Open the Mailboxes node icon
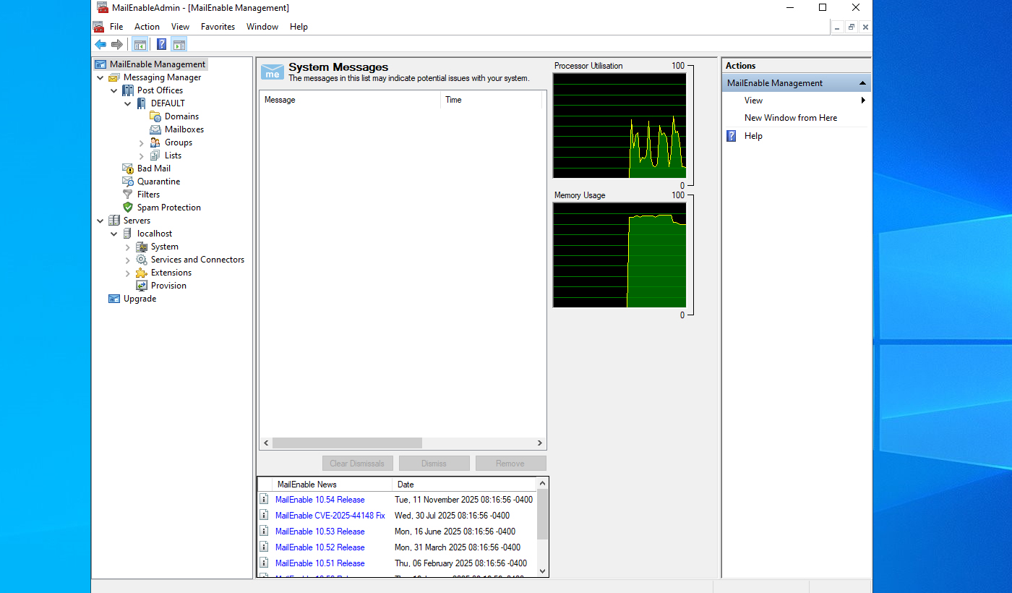This screenshot has width=1012, height=593. [x=155, y=129]
